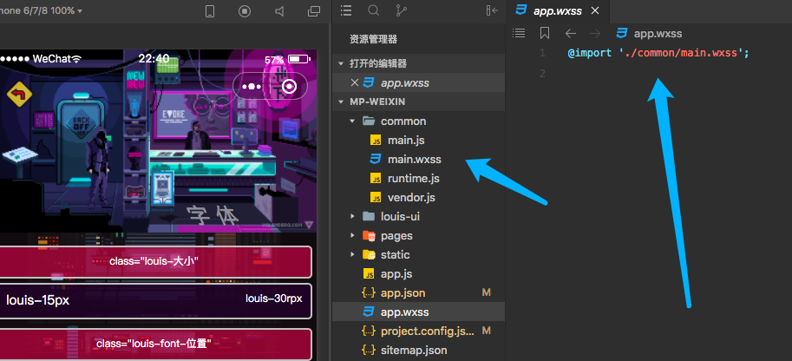Open the file list explorer icon
This screenshot has width=792, height=361.
pos(346,10)
